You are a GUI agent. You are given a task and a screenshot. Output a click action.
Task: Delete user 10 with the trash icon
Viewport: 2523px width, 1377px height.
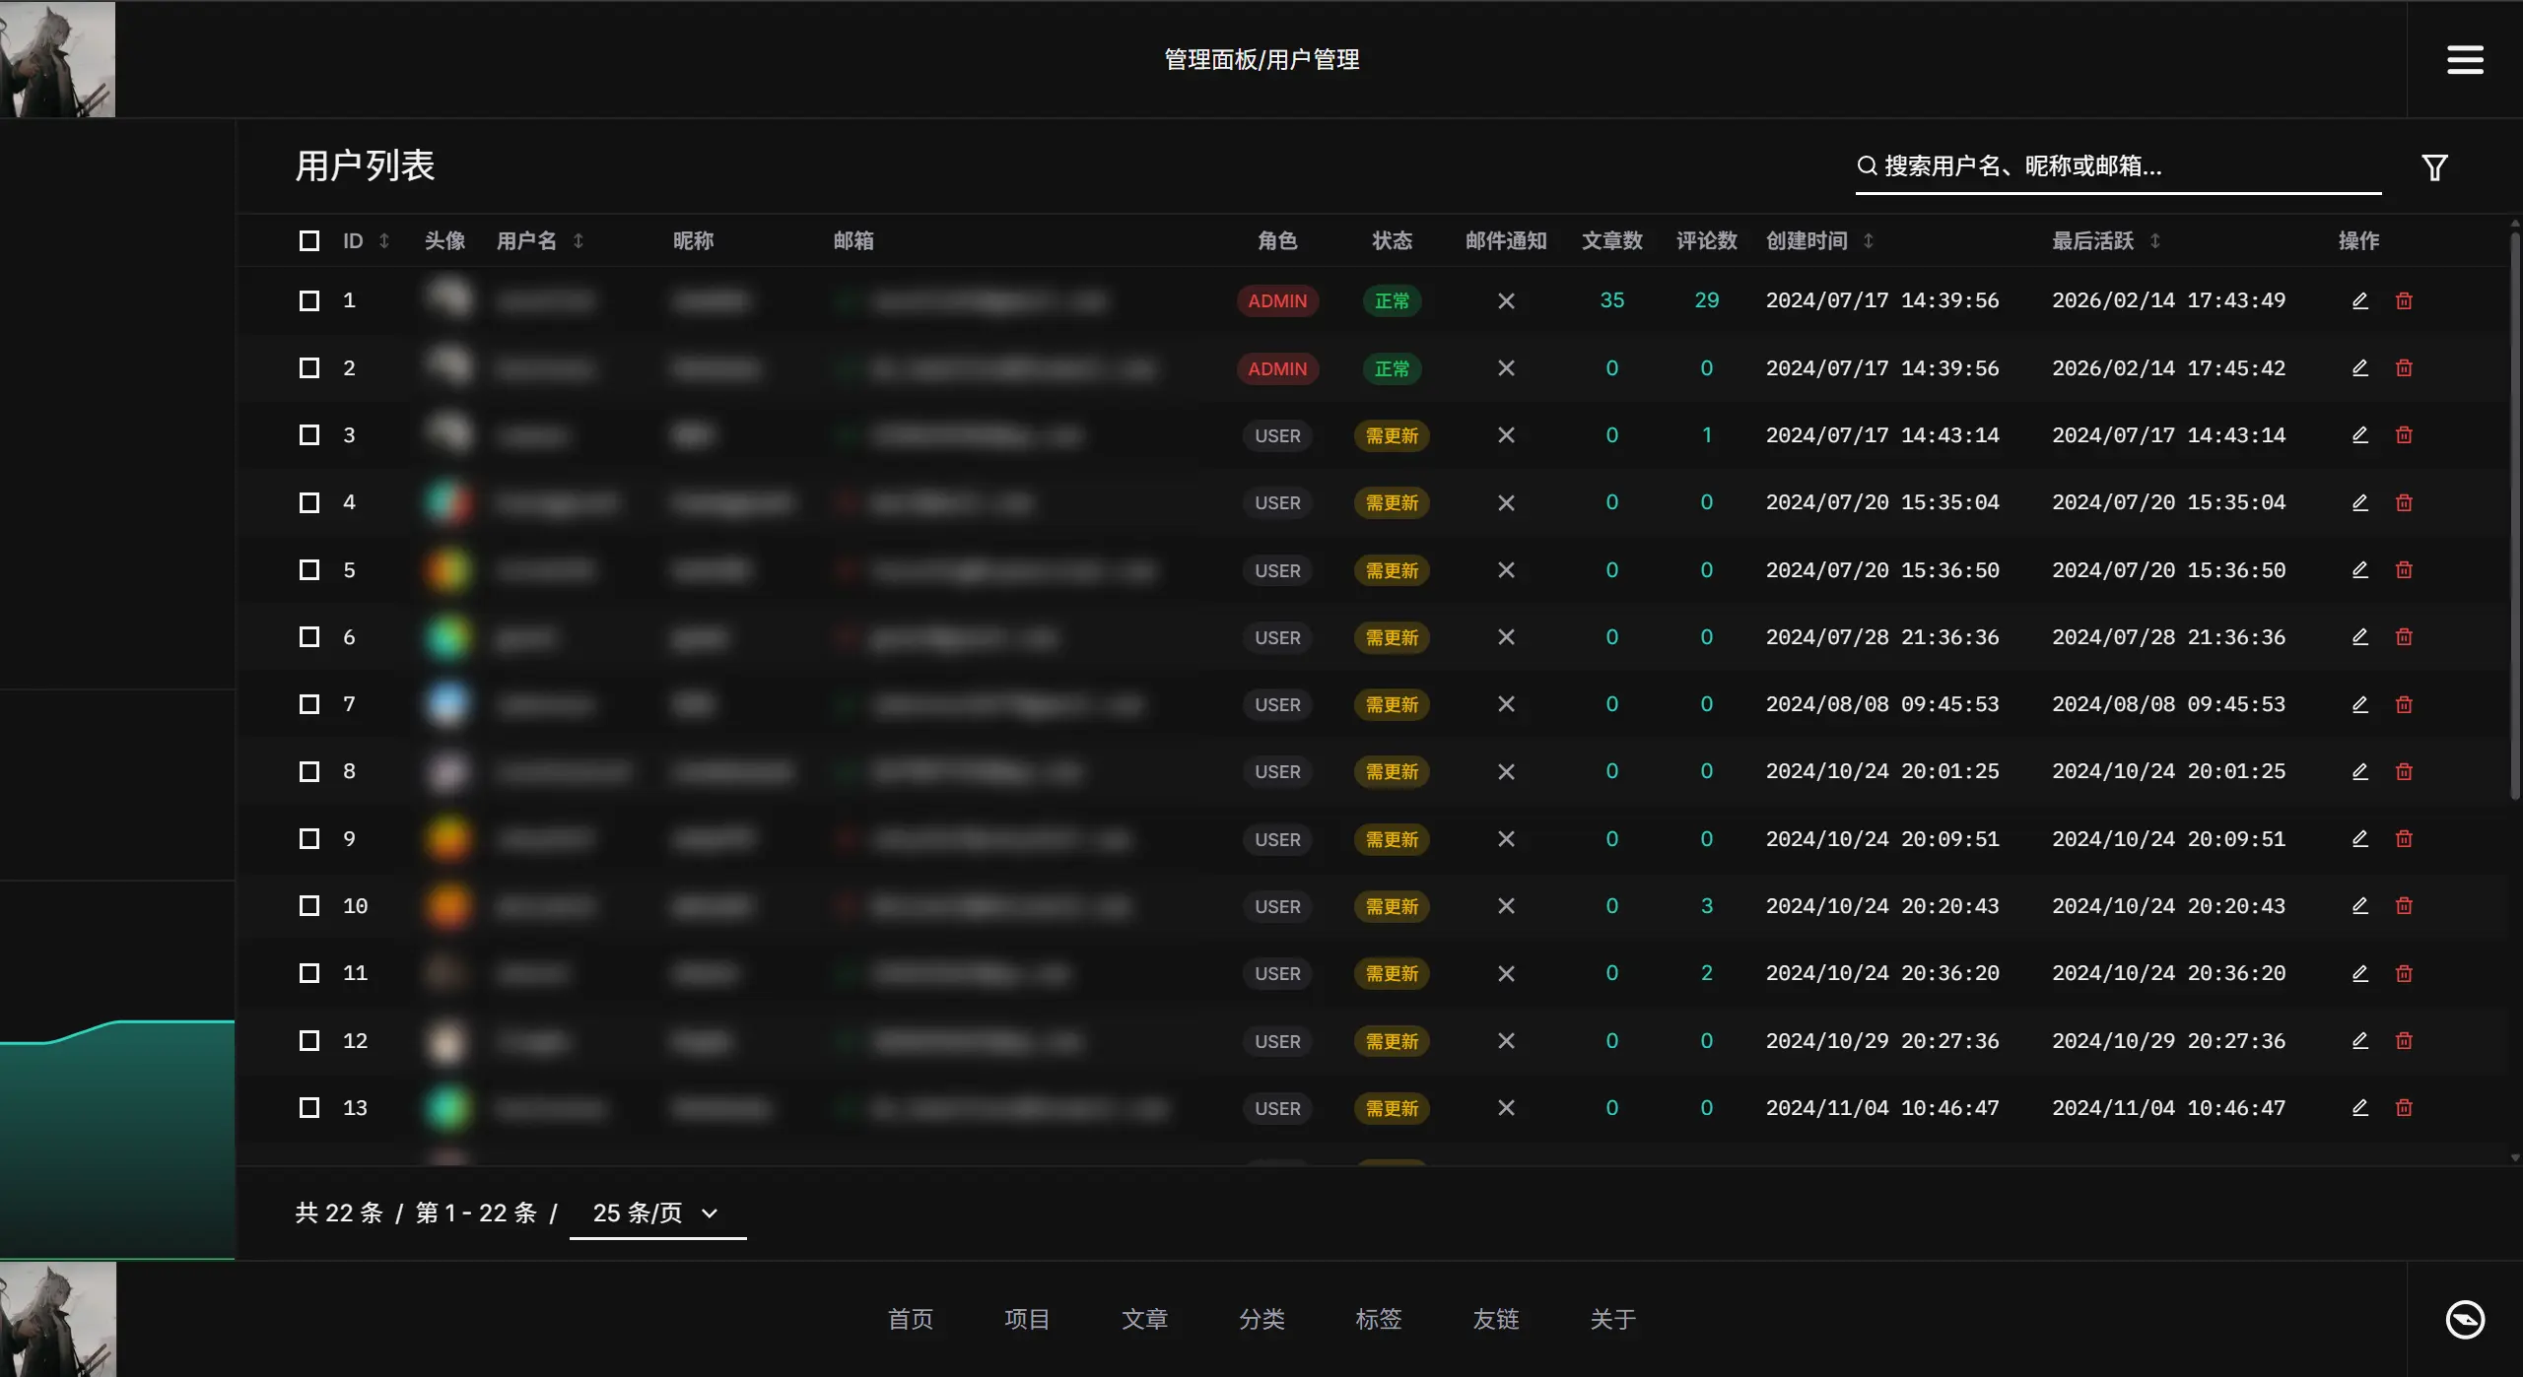point(2404,906)
